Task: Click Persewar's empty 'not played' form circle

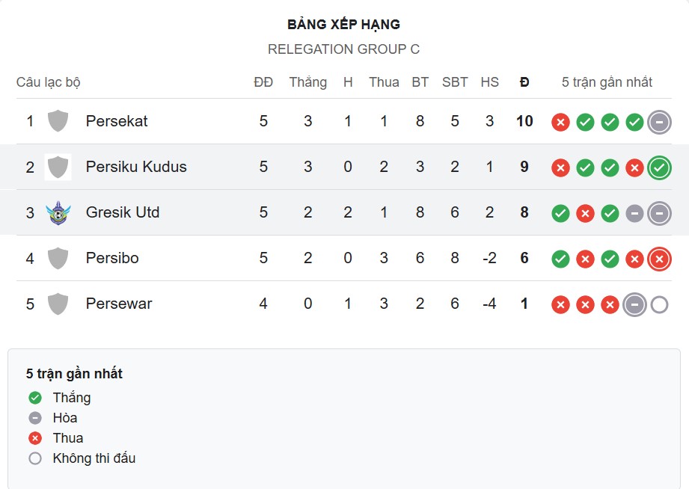Action: click(659, 304)
